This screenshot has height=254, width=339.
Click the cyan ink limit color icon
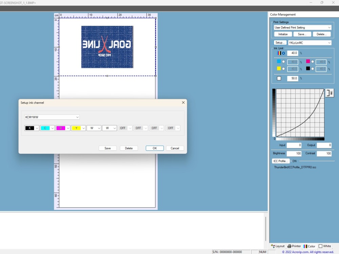[x=279, y=62]
